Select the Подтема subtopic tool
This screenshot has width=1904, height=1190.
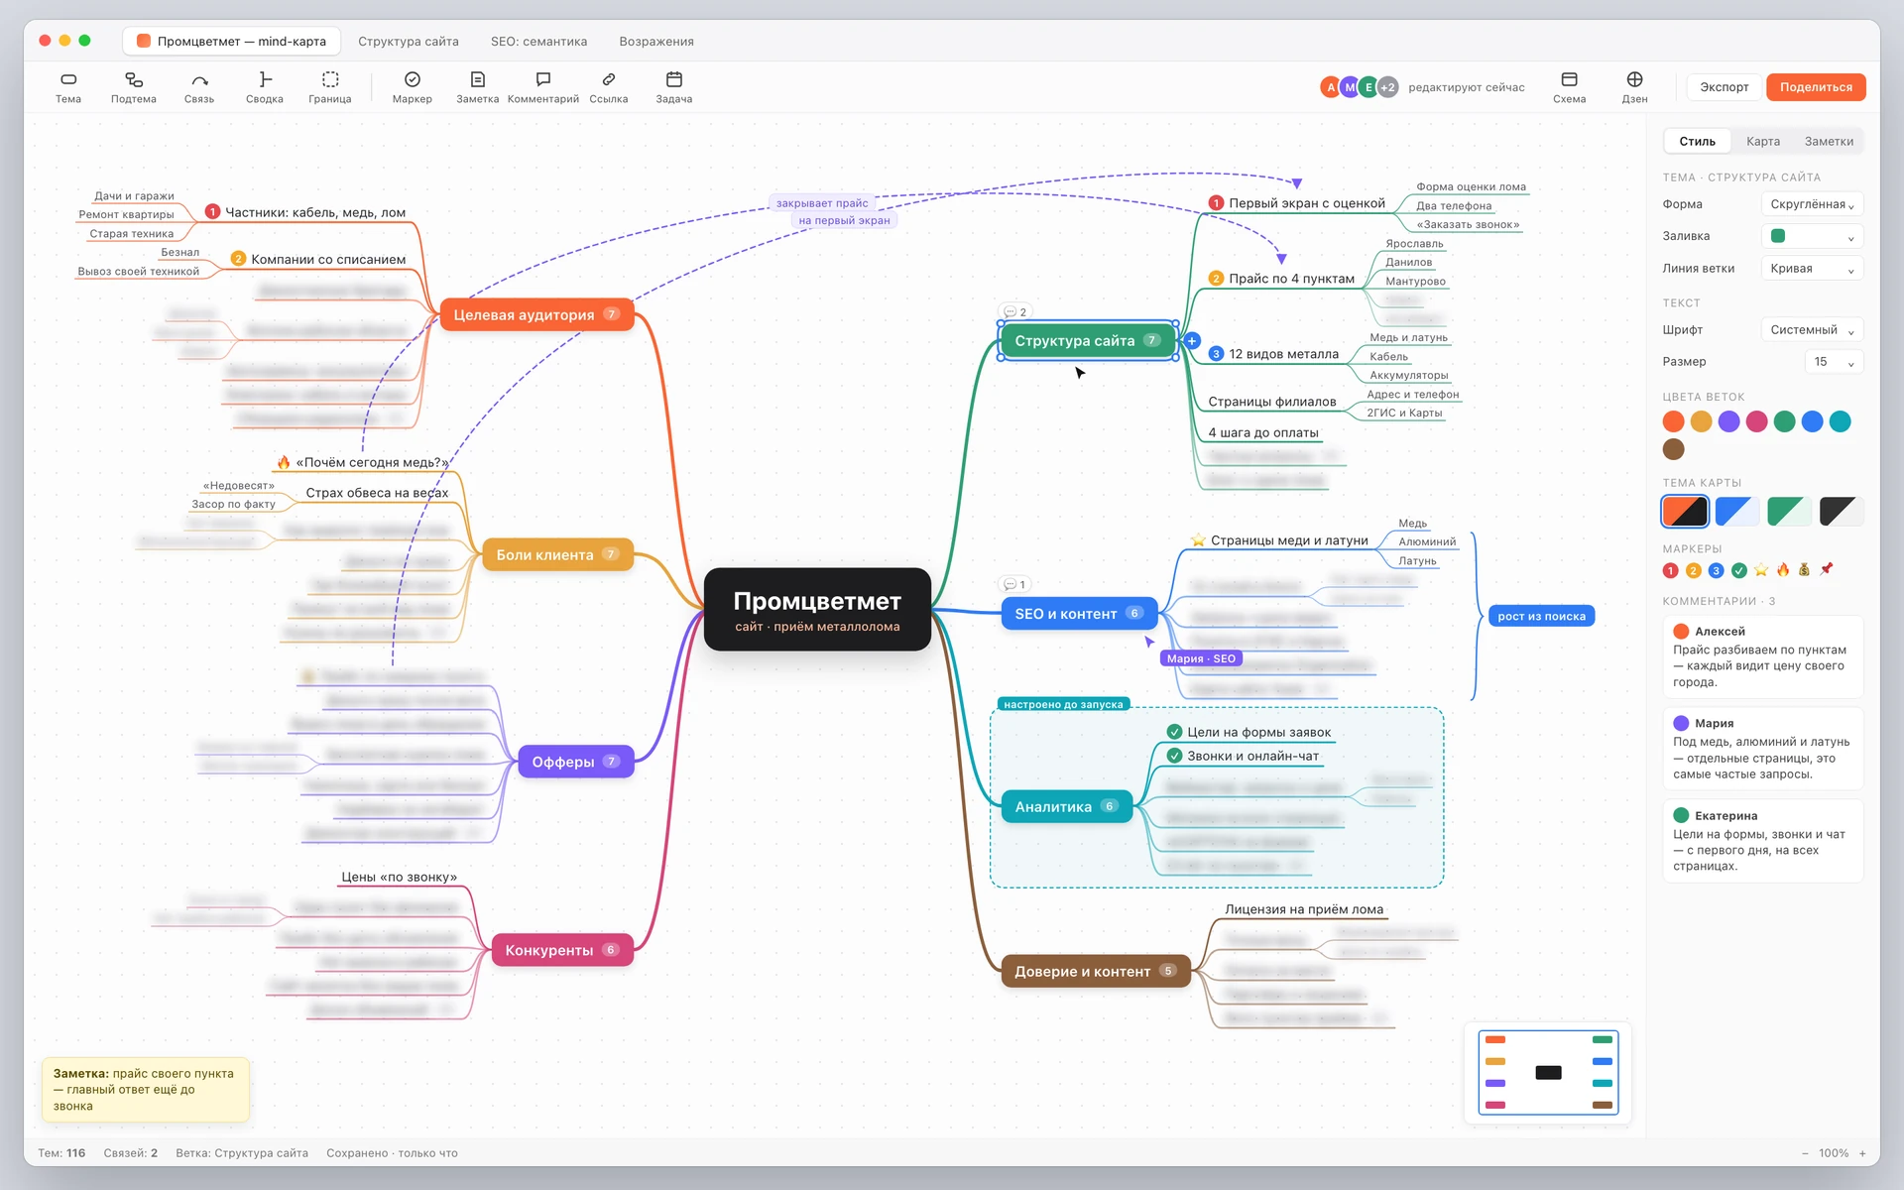pos(134,87)
